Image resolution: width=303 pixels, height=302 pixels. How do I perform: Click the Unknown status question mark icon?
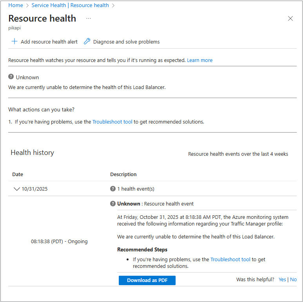click(11, 77)
